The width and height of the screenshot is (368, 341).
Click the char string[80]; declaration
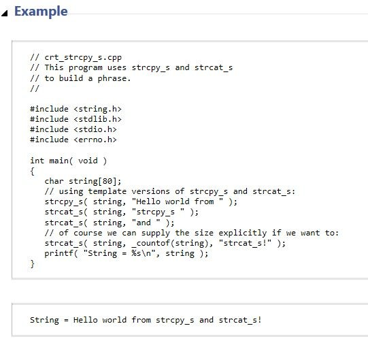83,181
